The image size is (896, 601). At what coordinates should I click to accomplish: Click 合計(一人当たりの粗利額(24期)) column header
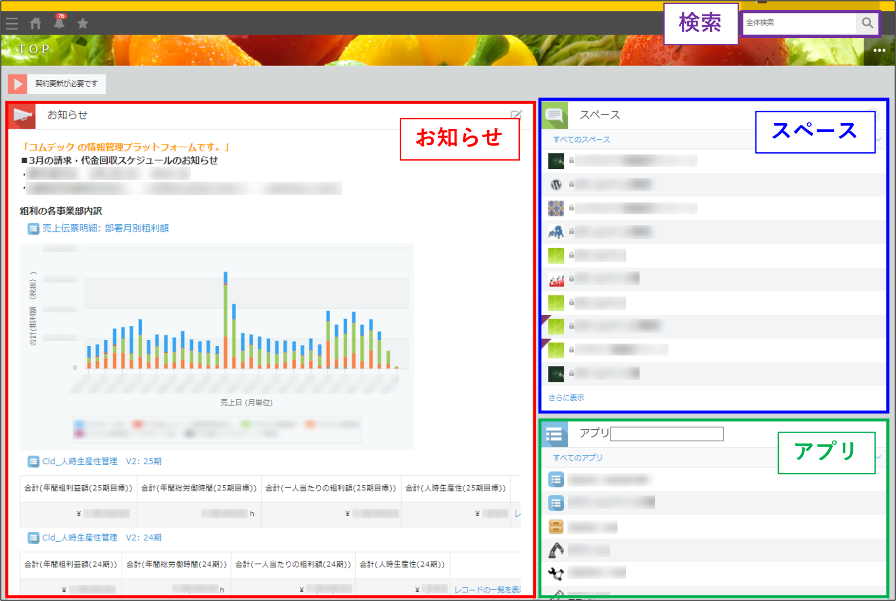(293, 565)
